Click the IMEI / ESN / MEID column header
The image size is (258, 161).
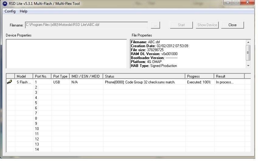(86, 76)
